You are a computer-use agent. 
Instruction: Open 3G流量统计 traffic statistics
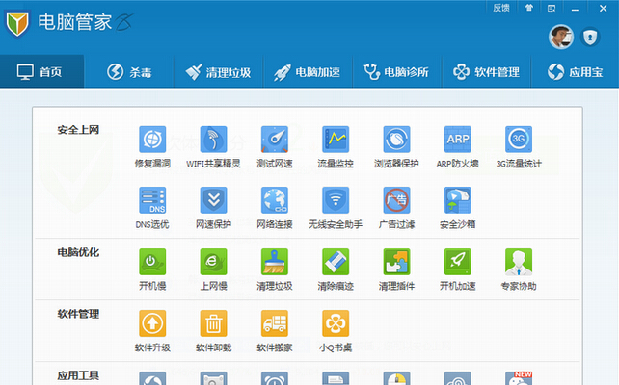519,140
